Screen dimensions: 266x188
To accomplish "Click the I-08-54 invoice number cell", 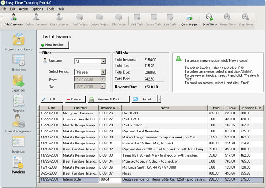I will (x=110, y=179).
